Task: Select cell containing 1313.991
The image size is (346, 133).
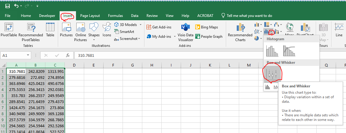Action: tap(55, 72)
